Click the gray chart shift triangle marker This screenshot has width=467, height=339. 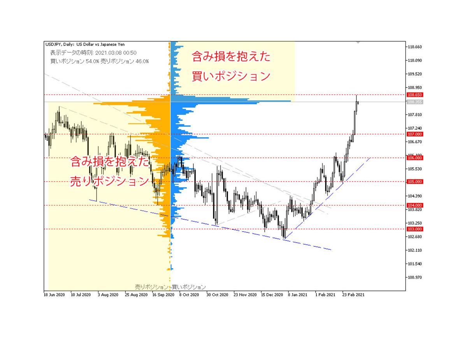click(358, 42)
